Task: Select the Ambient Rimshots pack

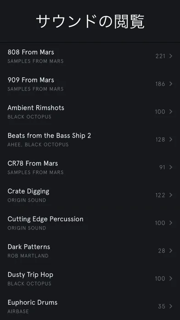Action: (90, 112)
